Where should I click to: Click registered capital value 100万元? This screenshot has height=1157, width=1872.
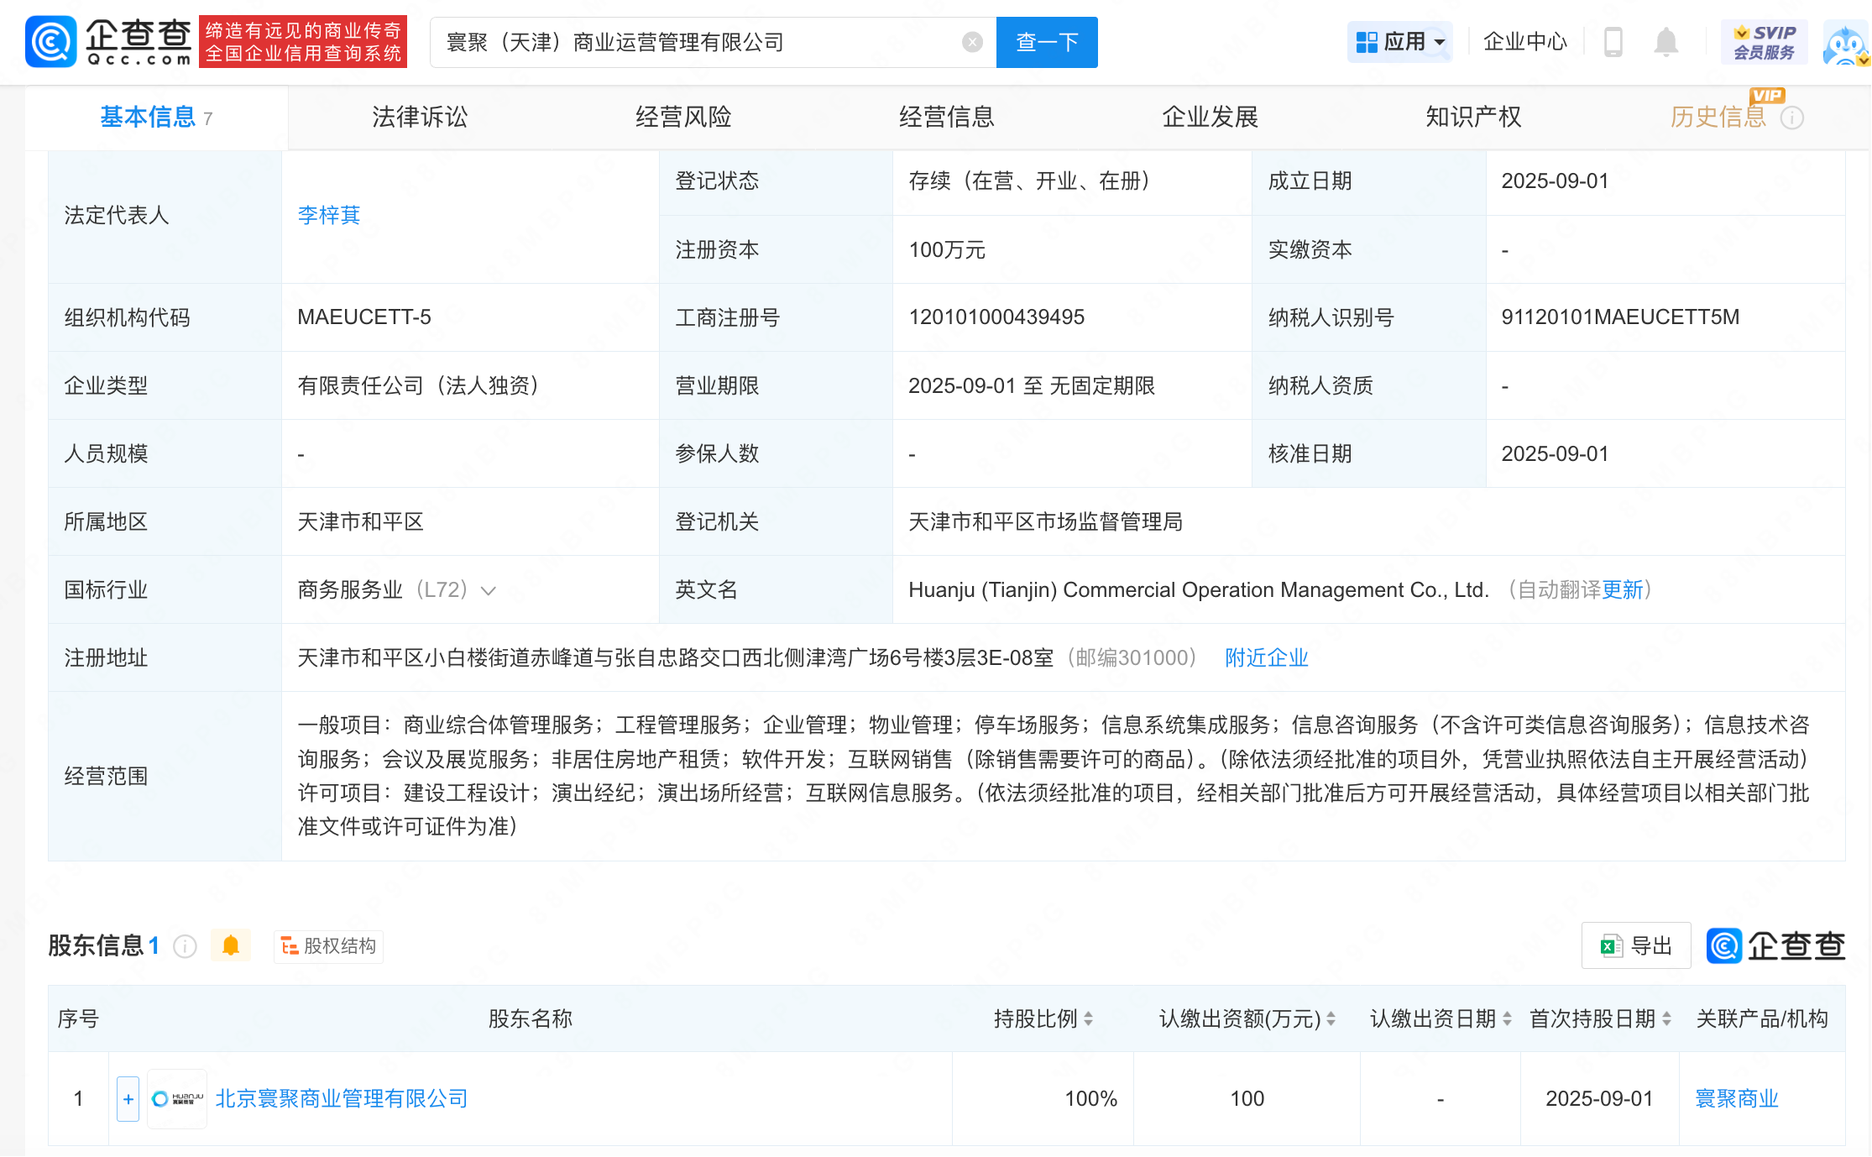[947, 250]
